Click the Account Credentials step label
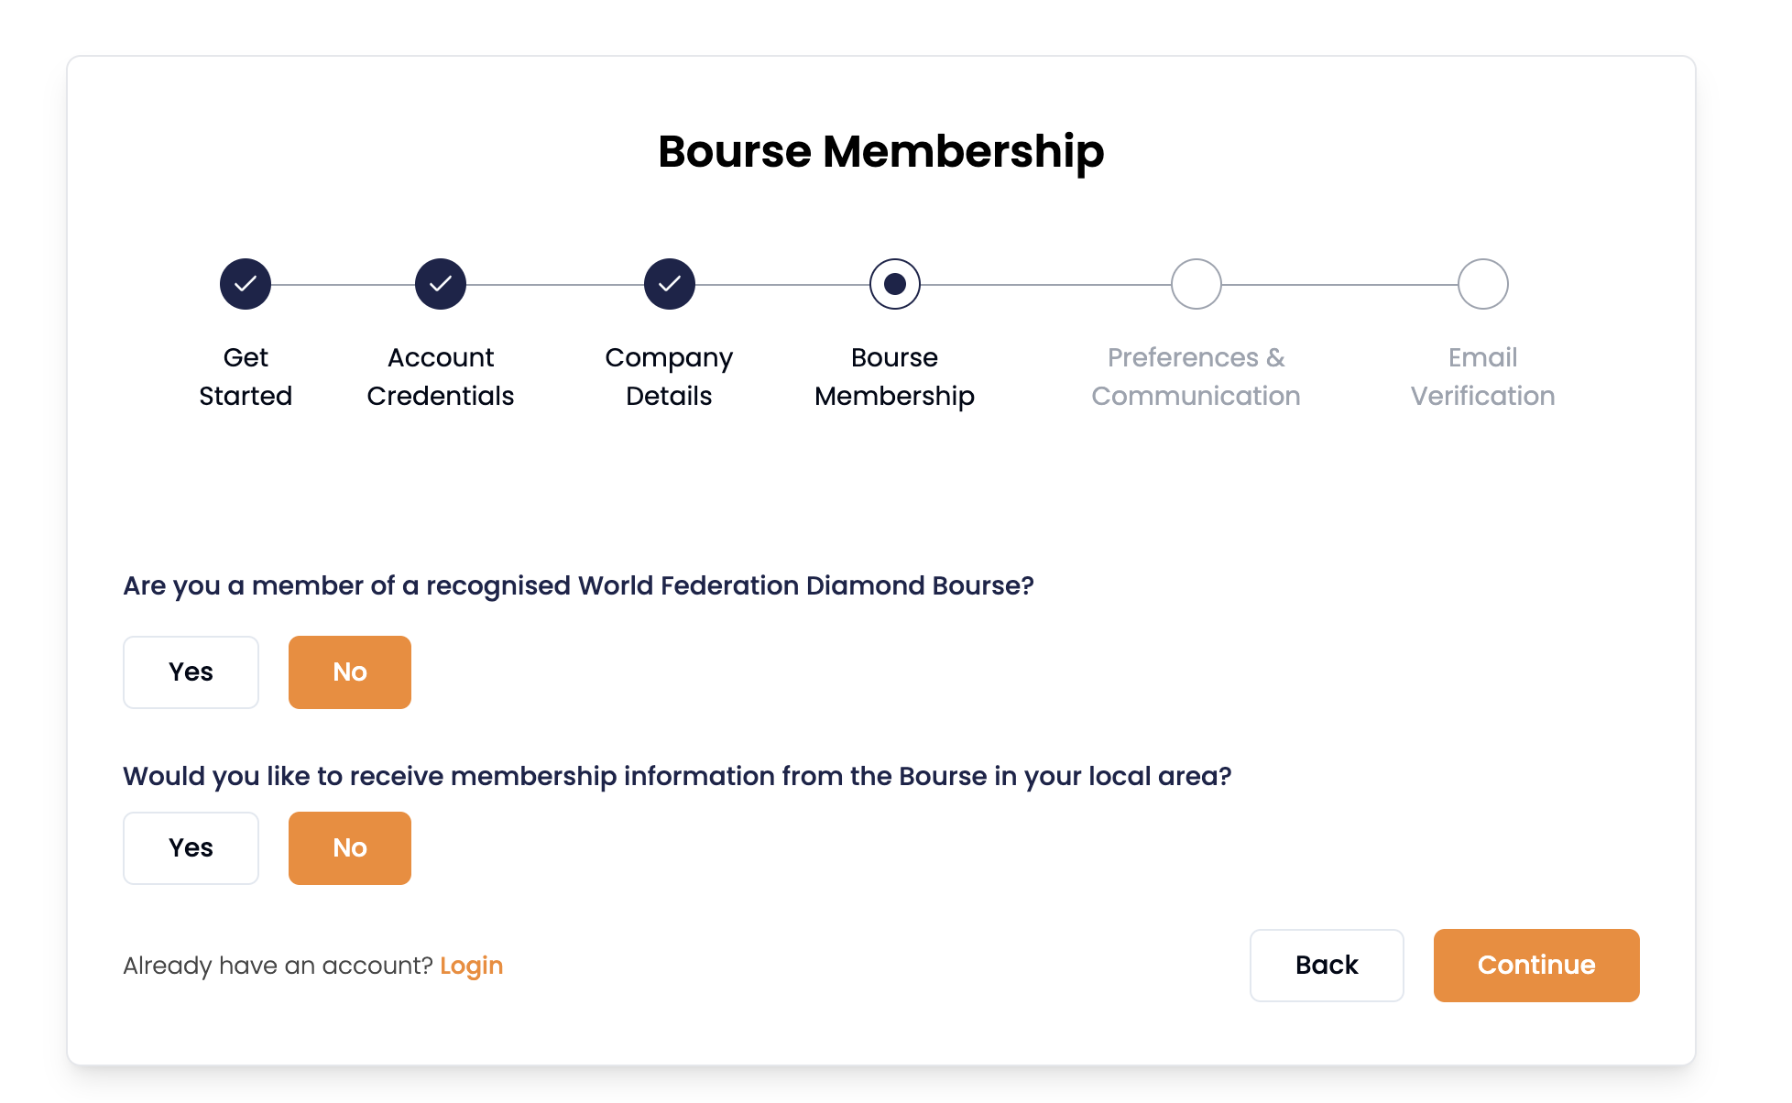 point(441,377)
